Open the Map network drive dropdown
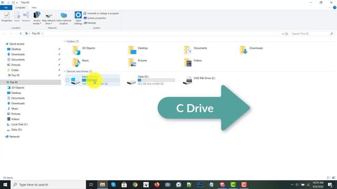The image size is (337, 189). click(x=48, y=19)
